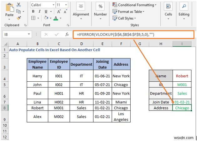Cancel formula entry with X icon
The height and width of the screenshot is (141, 197).
coord(46,35)
